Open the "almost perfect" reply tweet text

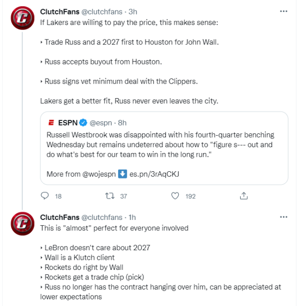(114, 228)
